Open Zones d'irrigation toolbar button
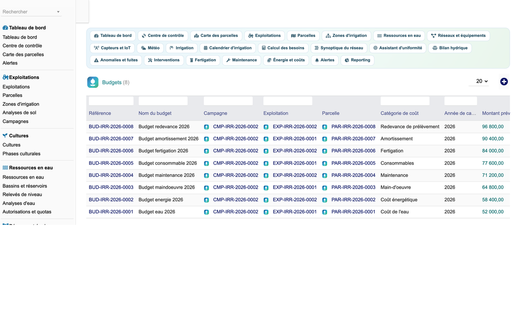Viewport: 521px width, 323px height. coord(346,36)
